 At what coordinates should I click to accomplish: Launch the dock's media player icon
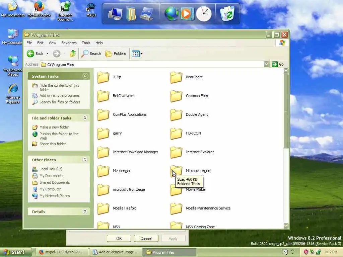click(x=187, y=14)
